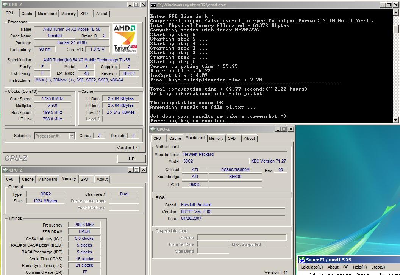Viewport: 400px width, 275px height.
Task: Click the Multiplier x 9.0 value
Action: click(53, 105)
